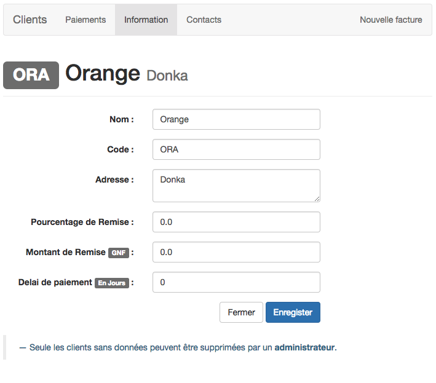Select the Pourcentage de Remise field
436x383 pixels.
pyautogui.click(x=236, y=222)
